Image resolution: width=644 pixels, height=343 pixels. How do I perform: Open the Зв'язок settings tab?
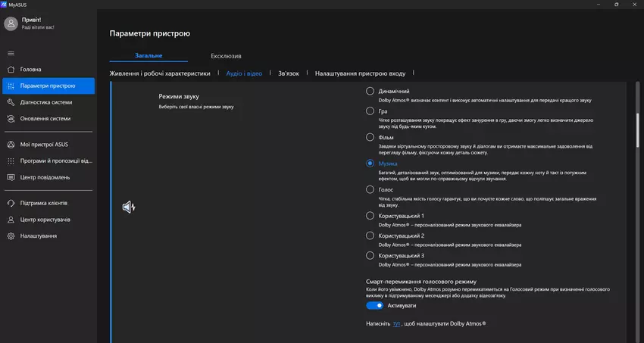(x=289, y=73)
